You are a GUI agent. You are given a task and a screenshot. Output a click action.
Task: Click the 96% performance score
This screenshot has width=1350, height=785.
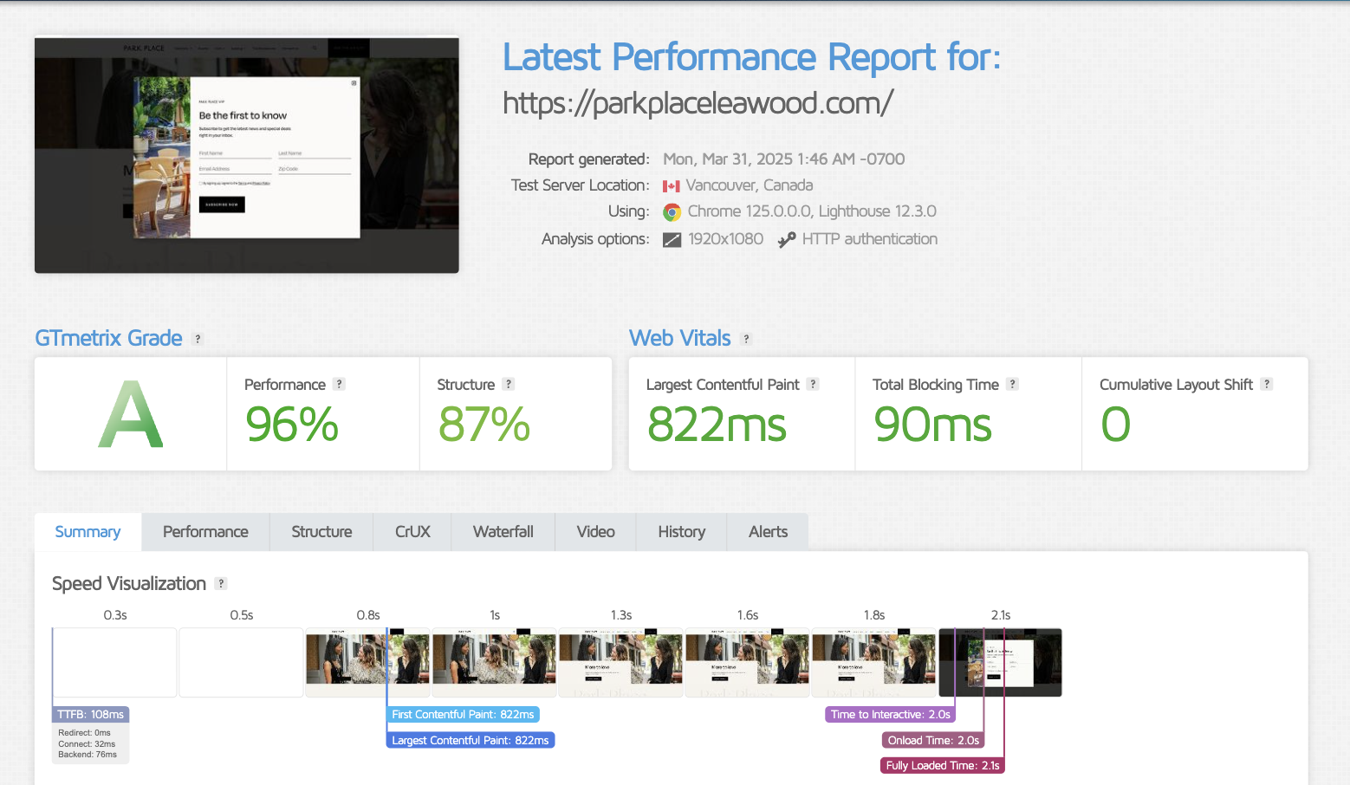tap(292, 425)
